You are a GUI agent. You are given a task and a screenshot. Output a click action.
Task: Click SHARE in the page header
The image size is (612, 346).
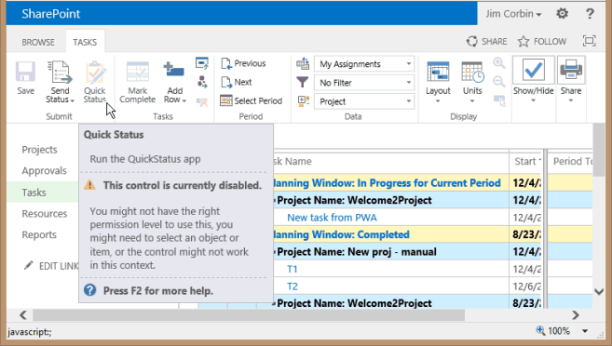pos(486,41)
